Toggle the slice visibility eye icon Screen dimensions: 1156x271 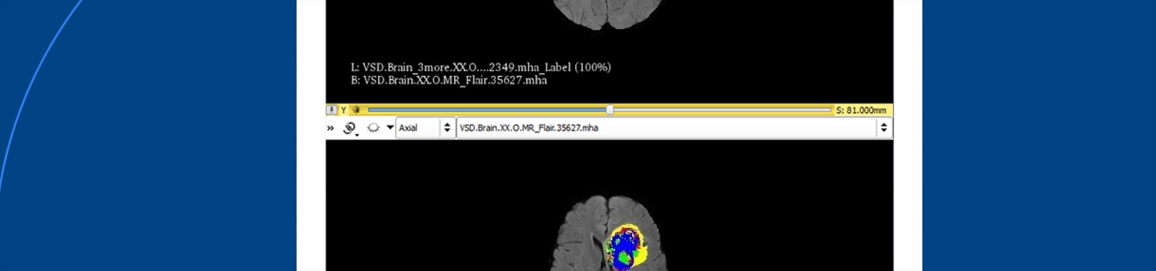tap(373, 128)
